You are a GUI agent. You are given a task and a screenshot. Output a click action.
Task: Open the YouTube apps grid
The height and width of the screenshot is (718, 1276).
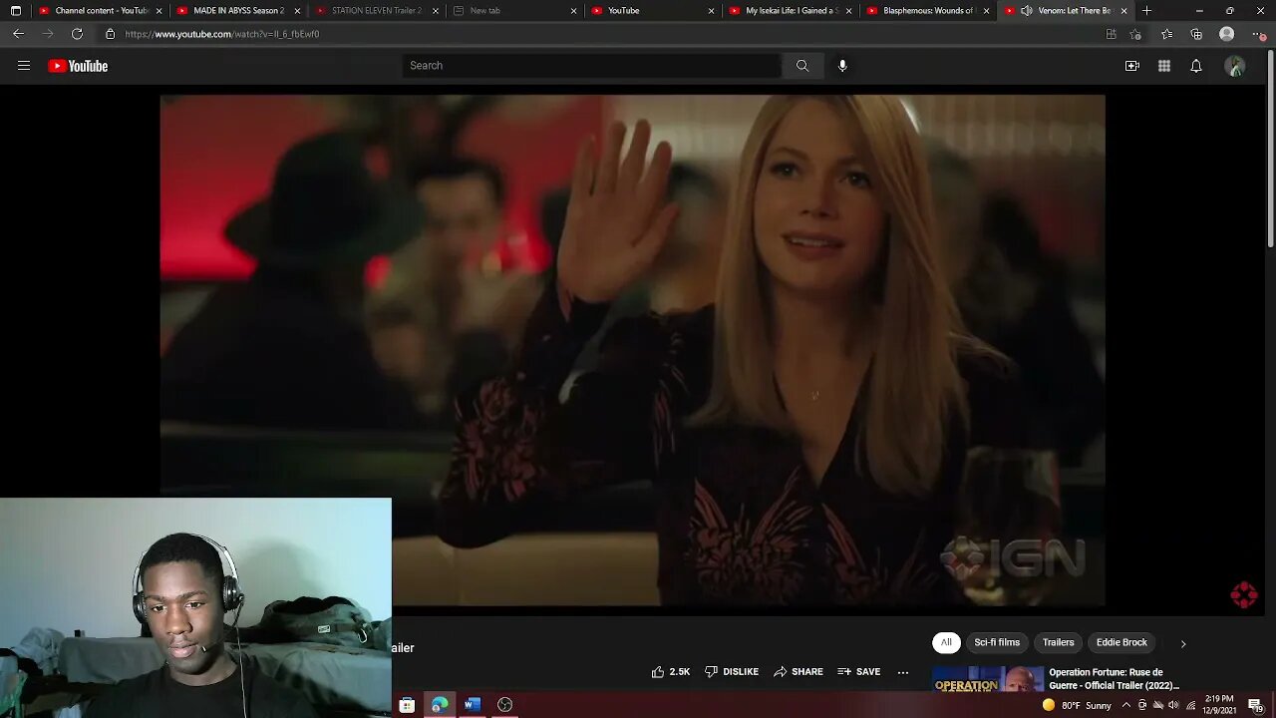pyautogui.click(x=1164, y=66)
